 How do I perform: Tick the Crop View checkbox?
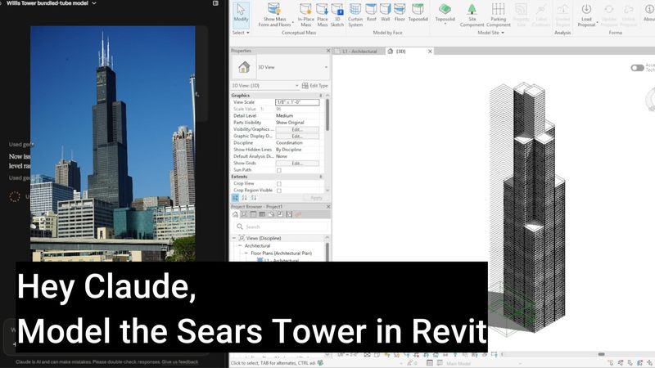[279, 183]
